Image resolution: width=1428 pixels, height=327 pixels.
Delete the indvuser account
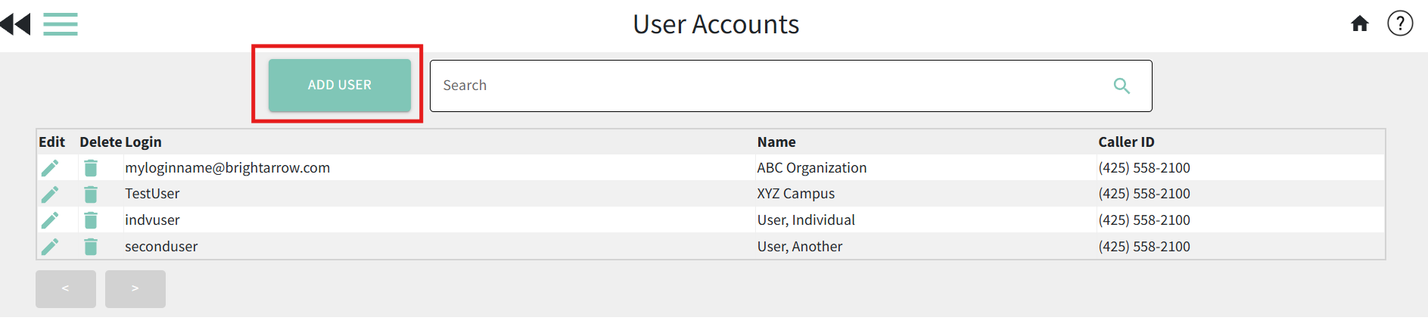[91, 220]
